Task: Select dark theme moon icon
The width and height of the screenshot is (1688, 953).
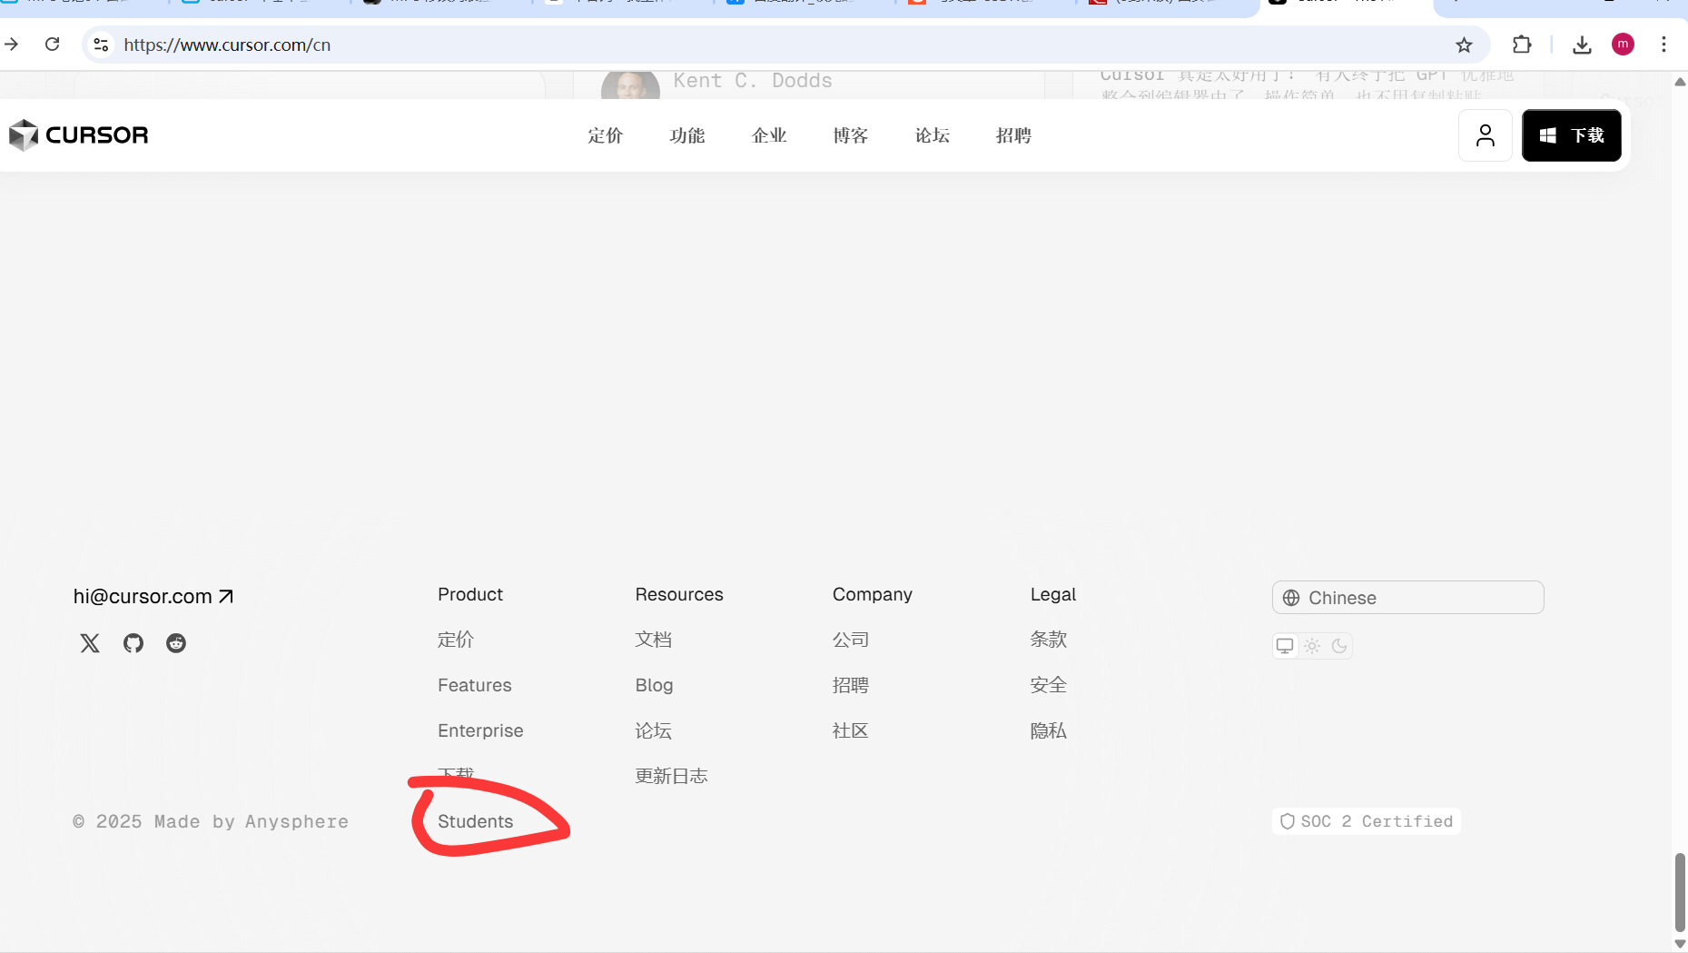Action: (1339, 646)
